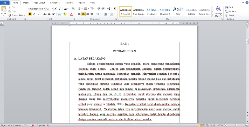Set Justify alignment
Screen dimensions: 249x127
pyautogui.click(x=92, y=14)
